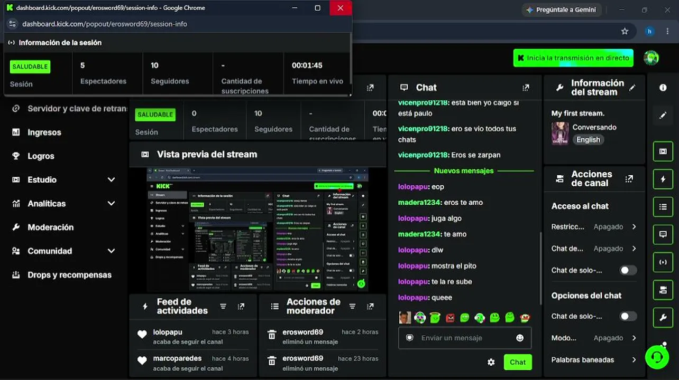Click the pencil edit icon in the right sidebar

(x=663, y=115)
